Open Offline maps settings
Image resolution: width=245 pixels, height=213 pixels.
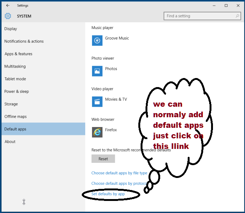(x=43, y=116)
